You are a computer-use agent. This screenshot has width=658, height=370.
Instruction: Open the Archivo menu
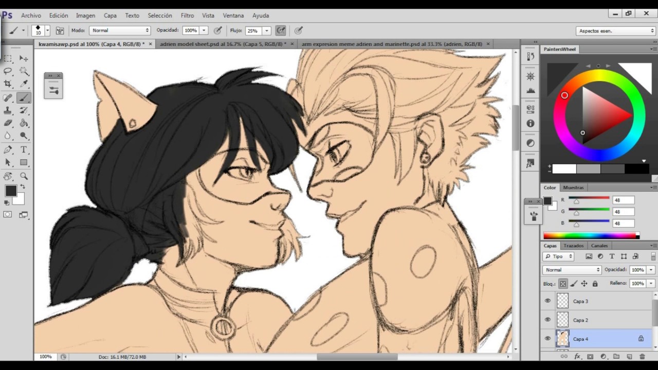31,15
